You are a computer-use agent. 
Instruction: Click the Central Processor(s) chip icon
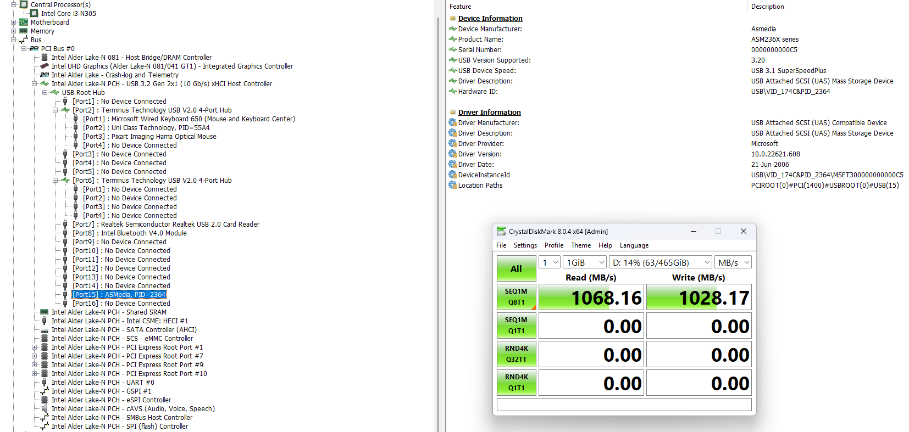(x=24, y=4)
